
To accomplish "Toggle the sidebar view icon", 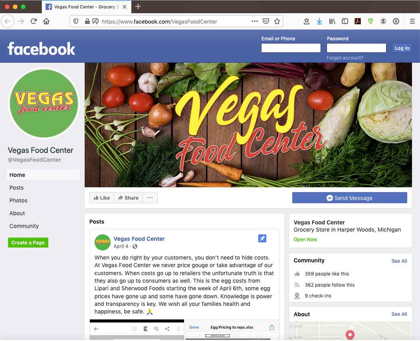I will click(x=345, y=21).
